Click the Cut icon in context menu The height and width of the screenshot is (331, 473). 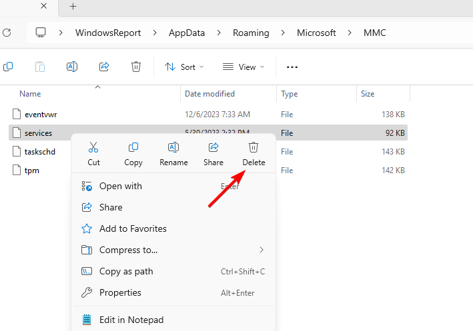pos(93,148)
